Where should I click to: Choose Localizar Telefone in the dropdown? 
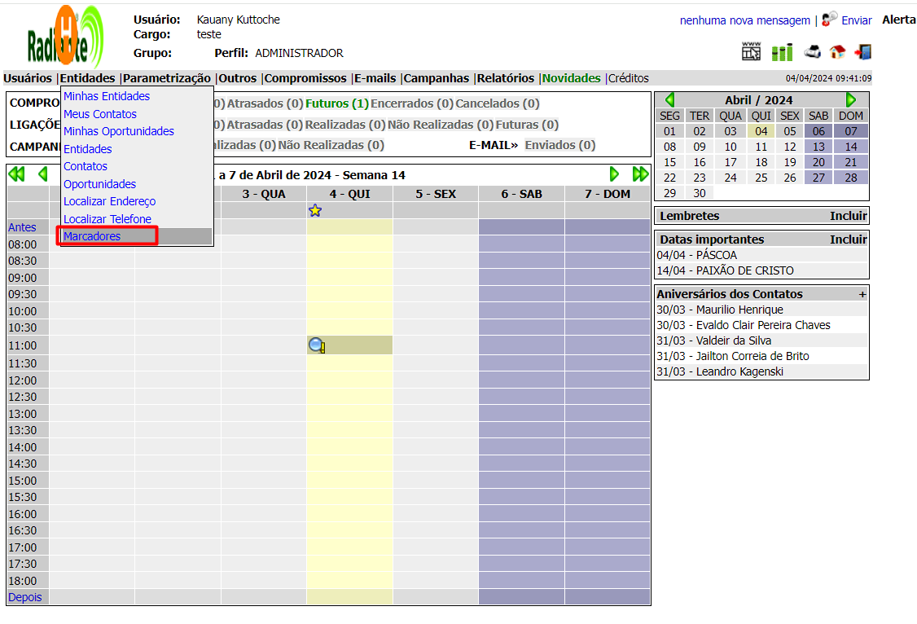click(107, 219)
